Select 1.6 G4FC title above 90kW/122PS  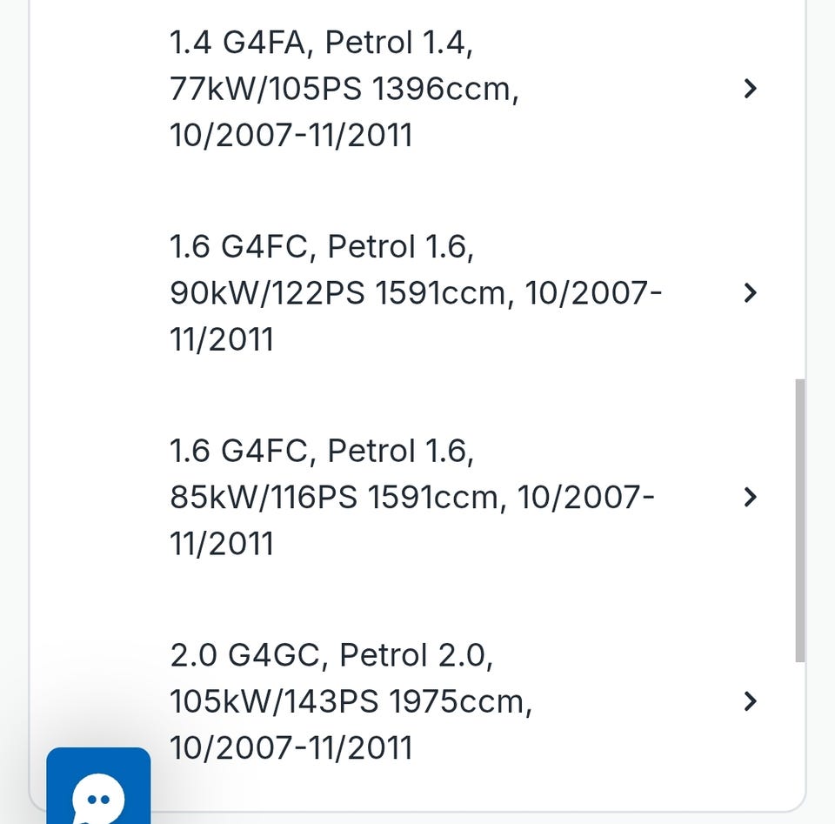point(322,246)
